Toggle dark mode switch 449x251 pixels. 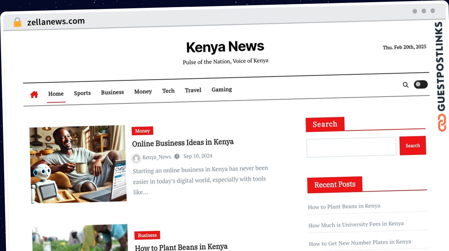421,84
